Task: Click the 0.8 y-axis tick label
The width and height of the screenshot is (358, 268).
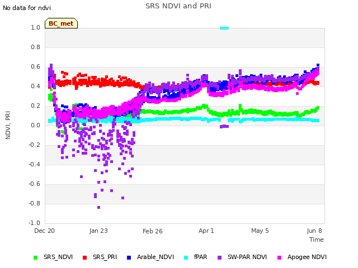Action: coord(35,47)
